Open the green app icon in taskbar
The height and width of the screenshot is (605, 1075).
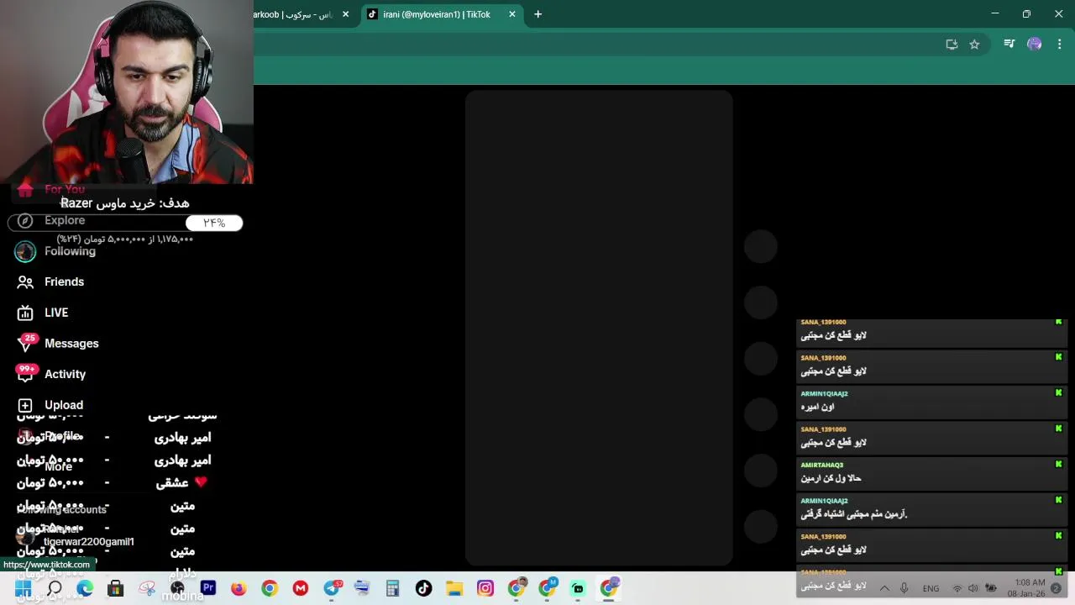coord(578,589)
